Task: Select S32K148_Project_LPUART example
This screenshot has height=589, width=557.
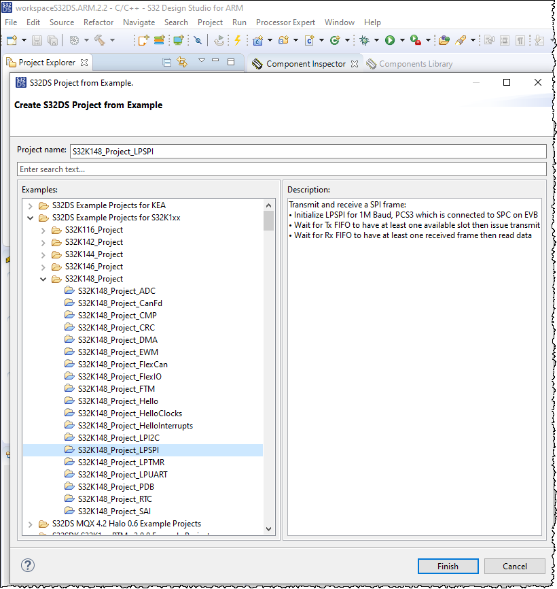Action: [x=123, y=475]
